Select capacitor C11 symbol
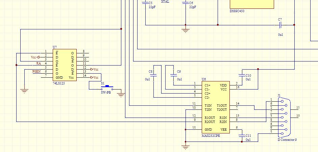 coord(242,135)
